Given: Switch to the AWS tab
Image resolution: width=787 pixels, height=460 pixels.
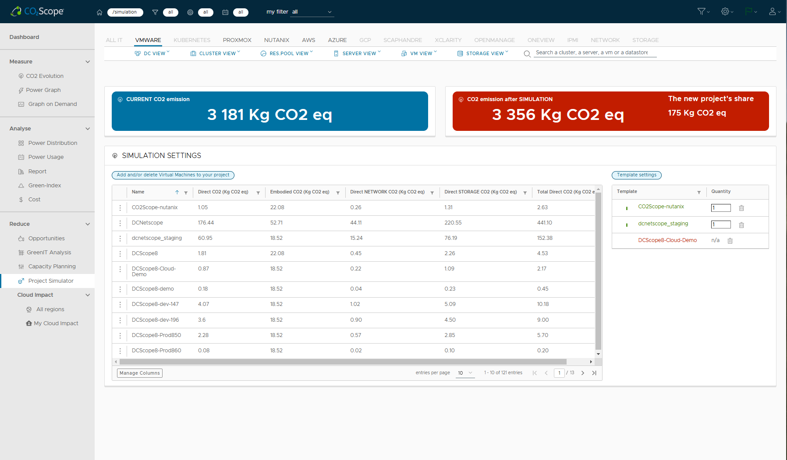Looking at the screenshot, I should pos(308,40).
